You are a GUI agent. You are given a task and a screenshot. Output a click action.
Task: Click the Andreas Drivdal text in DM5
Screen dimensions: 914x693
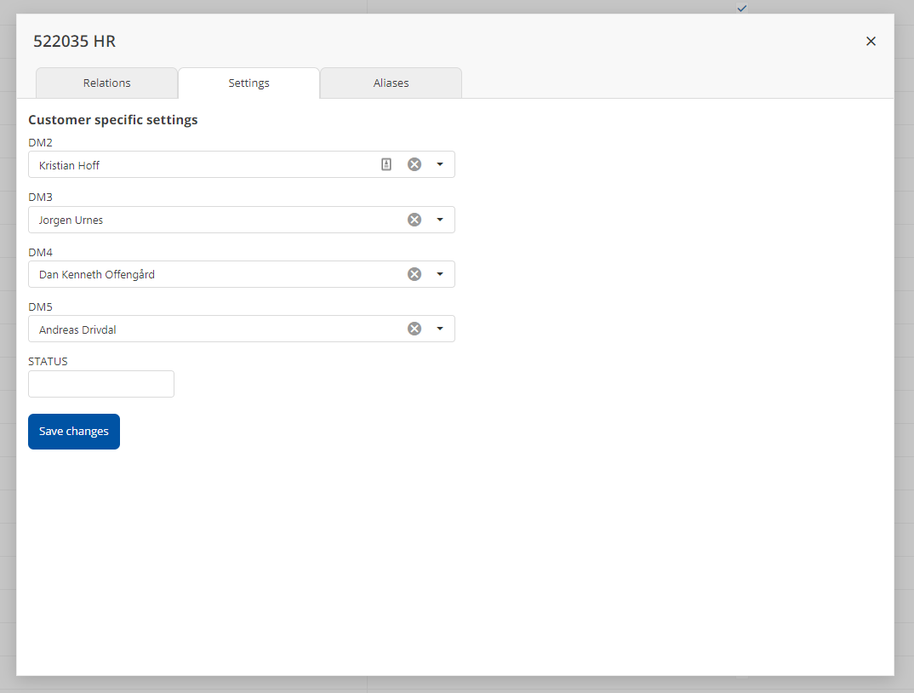pos(77,329)
